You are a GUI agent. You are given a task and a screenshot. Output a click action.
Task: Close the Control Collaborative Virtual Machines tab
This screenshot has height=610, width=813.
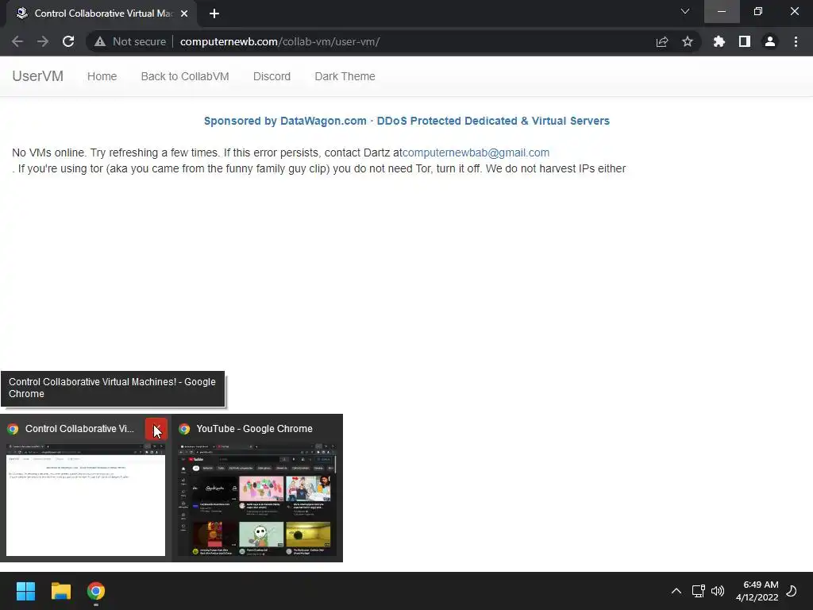[184, 14]
